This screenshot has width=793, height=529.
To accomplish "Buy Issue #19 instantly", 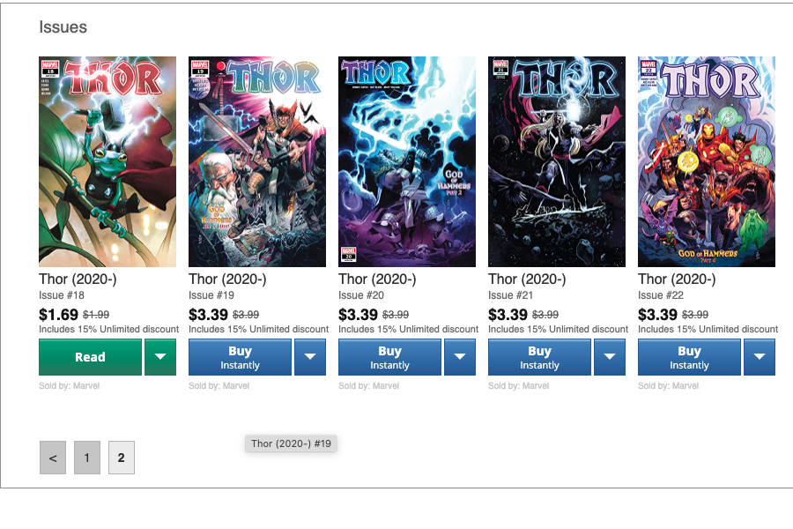I will [241, 357].
